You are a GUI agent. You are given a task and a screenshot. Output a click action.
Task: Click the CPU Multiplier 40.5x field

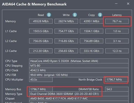click(x=41, y=80)
